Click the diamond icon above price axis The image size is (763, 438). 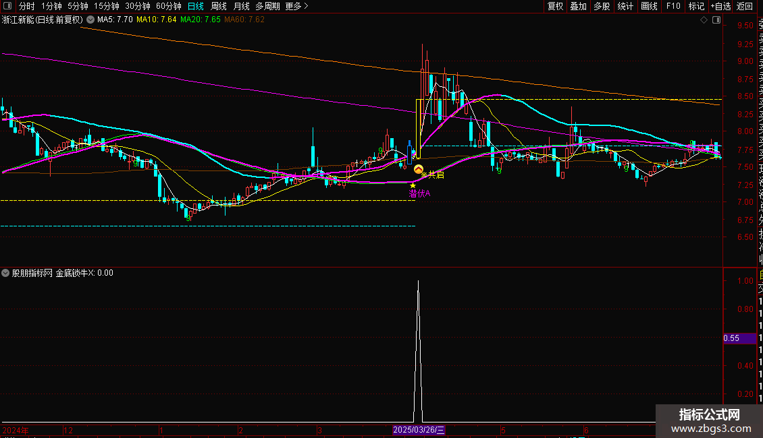pyautogui.click(x=704, y=20)
